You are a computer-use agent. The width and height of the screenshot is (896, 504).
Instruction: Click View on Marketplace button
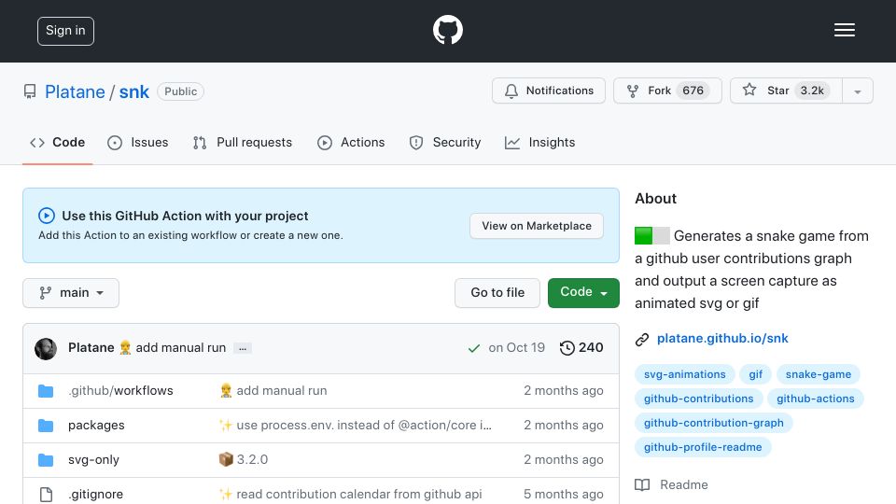click(x=537, y=226)
